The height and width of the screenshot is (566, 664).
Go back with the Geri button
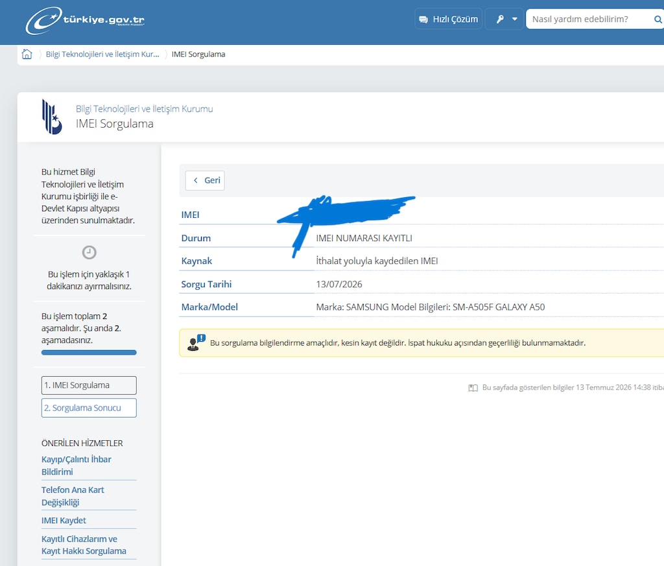coord(205,180)
